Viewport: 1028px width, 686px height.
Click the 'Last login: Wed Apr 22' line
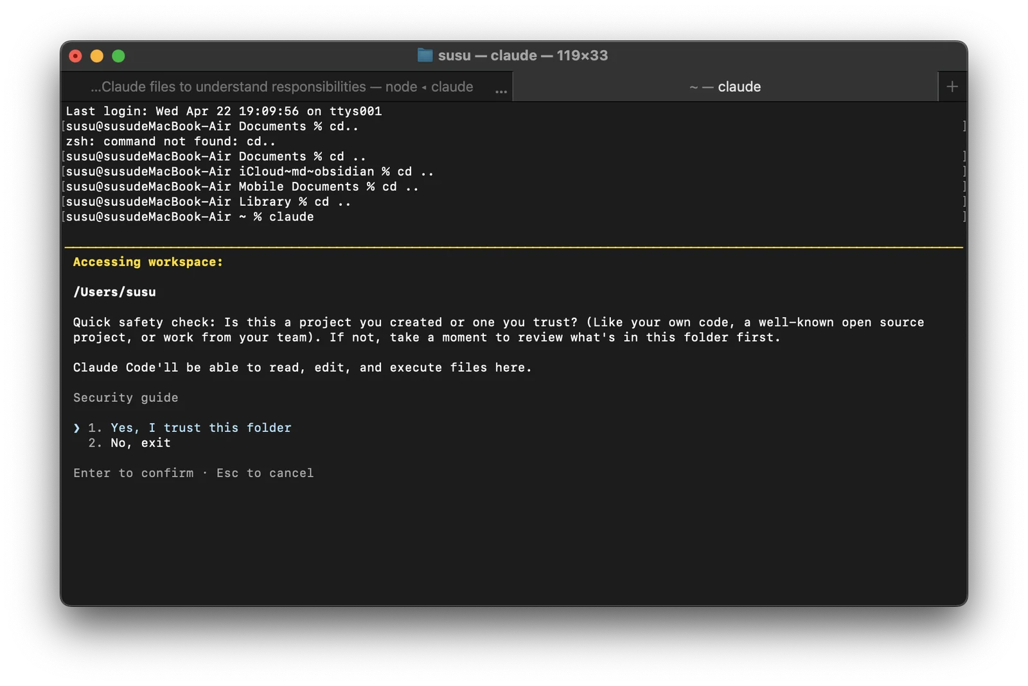[x=224, y=111]
